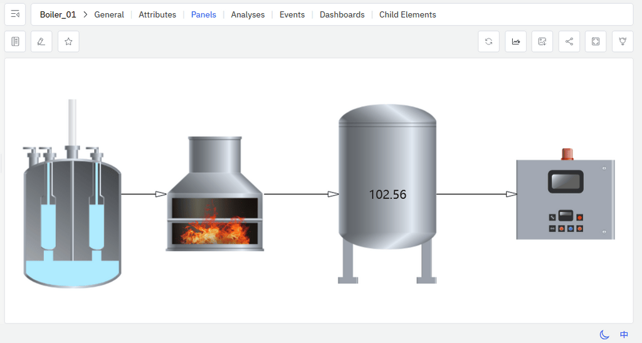Viewport: 642px width, 343px height.
Task: Click the lightbulb icon
Action: (x=623, y=41)
